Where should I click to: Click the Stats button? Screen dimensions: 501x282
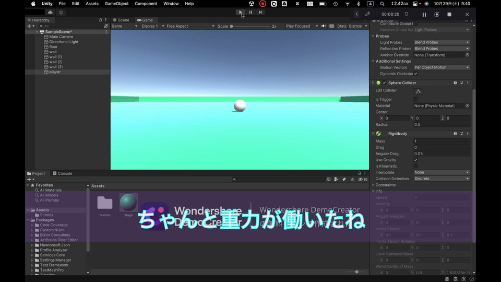coord(342,26)
